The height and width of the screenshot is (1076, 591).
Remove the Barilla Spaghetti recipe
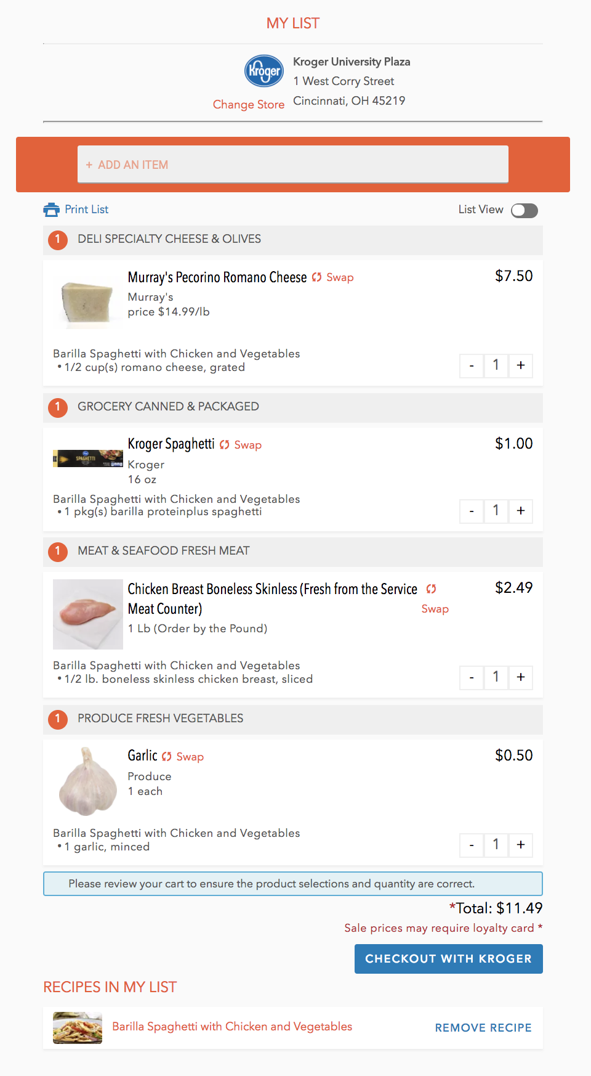tap(483, 1027)
